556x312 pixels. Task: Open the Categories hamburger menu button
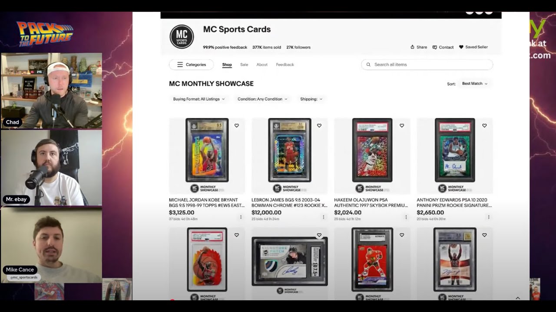pyautogui.click(x=191, y=65)
